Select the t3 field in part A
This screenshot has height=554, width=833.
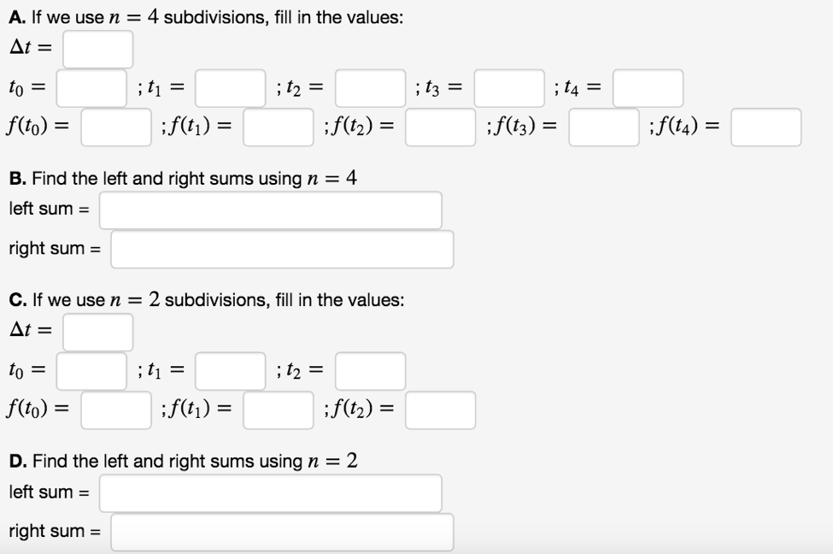click(x=509, y=88)
